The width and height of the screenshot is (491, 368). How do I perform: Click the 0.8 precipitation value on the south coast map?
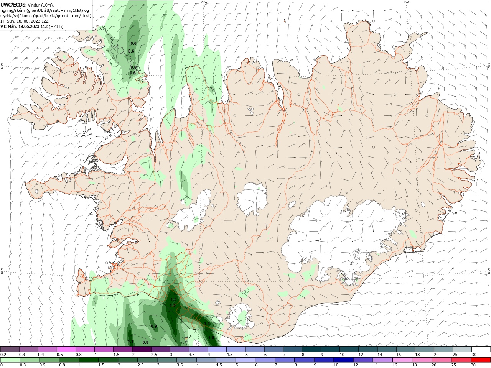point(145,342)
